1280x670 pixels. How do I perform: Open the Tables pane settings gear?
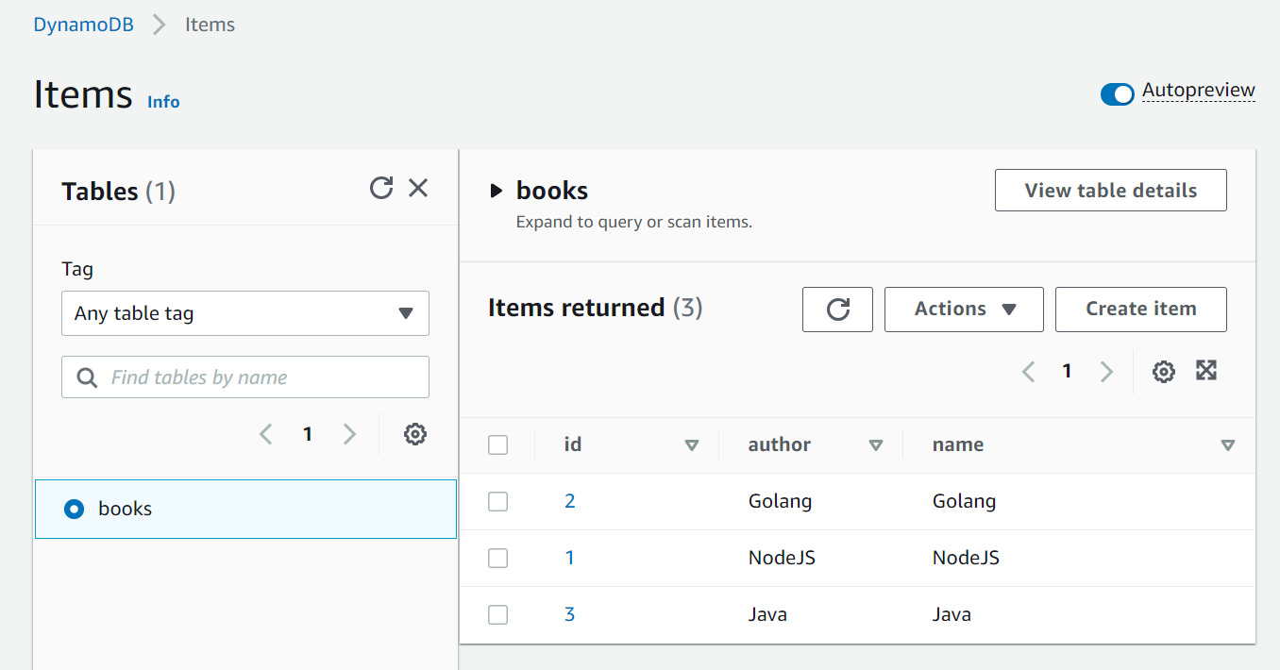pyautogui.click(x=414, y=433)
